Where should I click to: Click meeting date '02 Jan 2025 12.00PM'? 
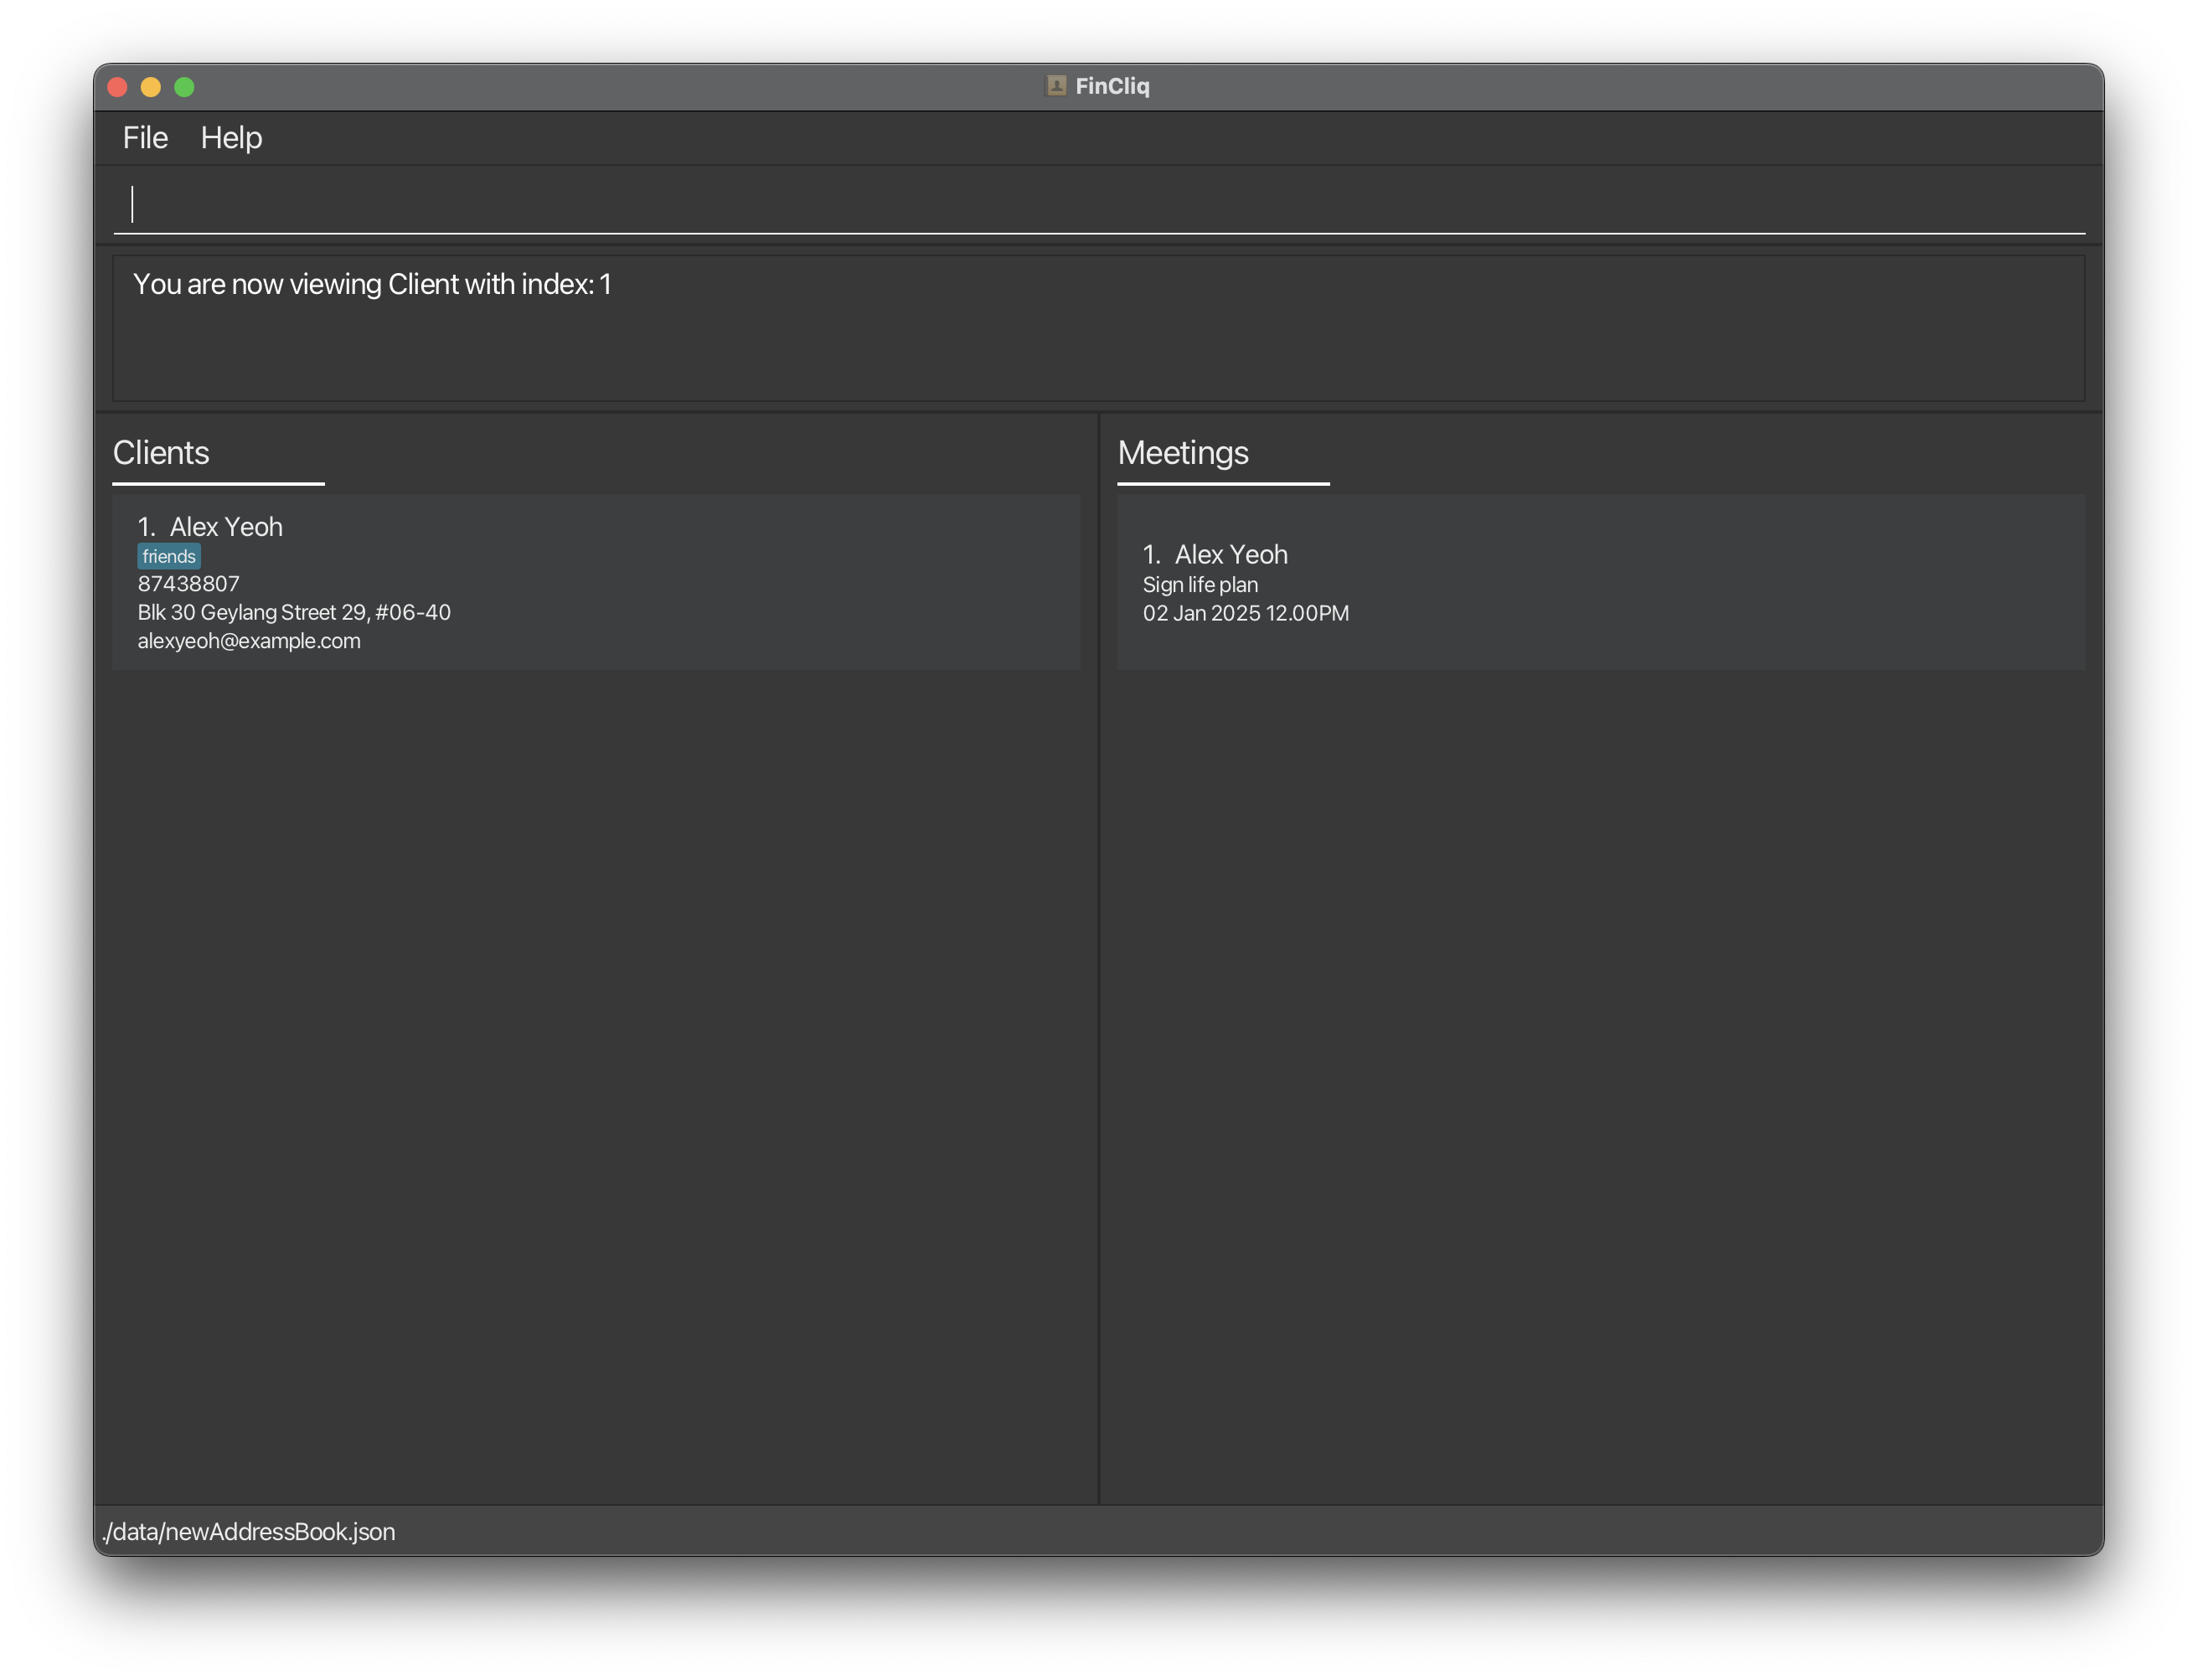(1246, 613)
